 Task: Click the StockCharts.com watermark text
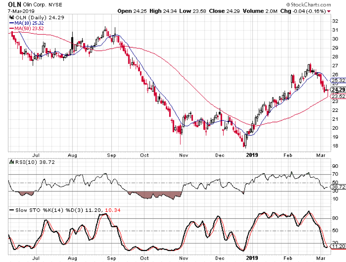[x=308, y=4]
